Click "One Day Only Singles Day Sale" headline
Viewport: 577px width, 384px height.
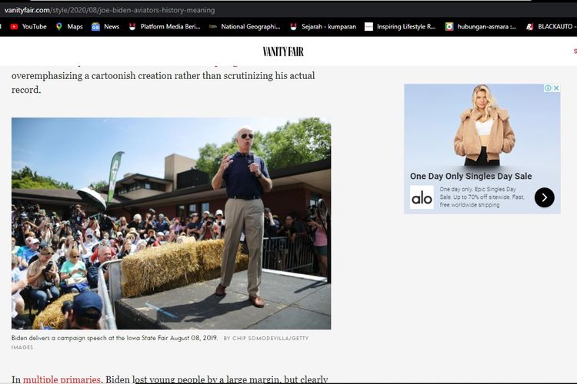[471, 176]
